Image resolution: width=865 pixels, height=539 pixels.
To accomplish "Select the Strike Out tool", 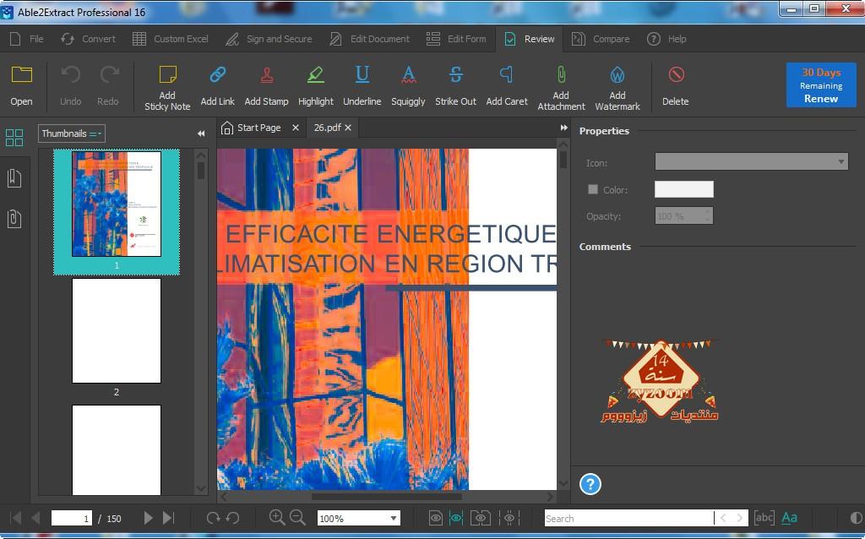I will [x=455, y=84].
